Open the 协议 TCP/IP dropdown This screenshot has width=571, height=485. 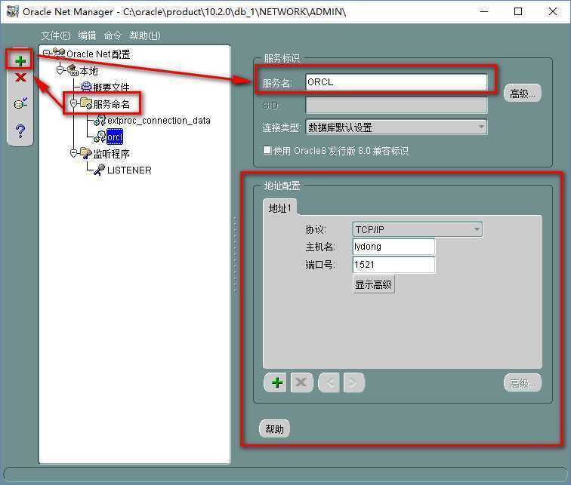click(418, 229)
